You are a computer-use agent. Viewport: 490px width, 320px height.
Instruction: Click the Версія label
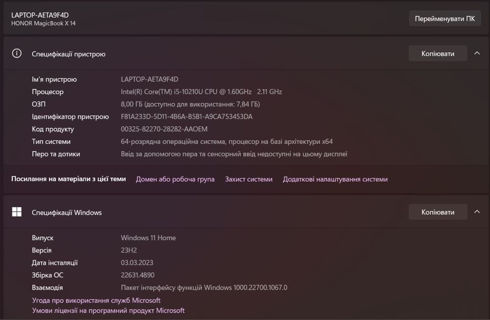[x=42, y=250]
